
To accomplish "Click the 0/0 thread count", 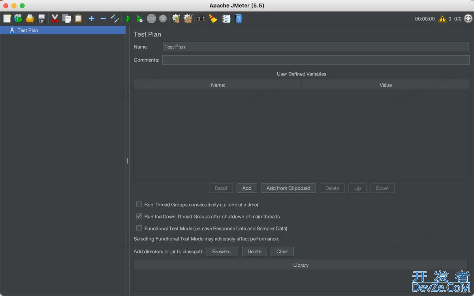I will click(457, 19).
